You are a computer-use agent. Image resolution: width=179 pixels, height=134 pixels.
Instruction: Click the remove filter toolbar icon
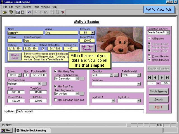[x=63, y=12]
